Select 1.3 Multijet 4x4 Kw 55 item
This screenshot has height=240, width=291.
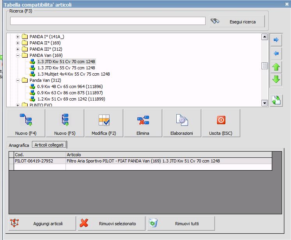coord(73,74)
